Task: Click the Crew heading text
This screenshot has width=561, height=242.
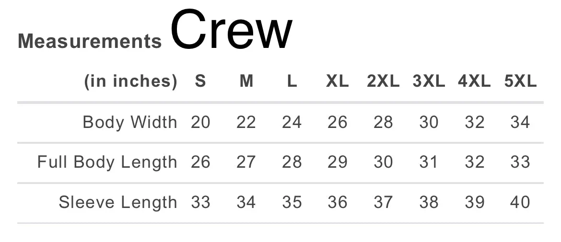Action: 232,29
